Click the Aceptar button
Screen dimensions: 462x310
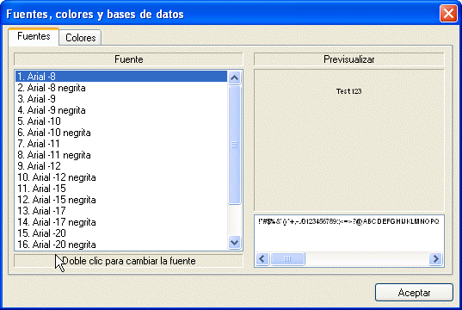point(414,292)
